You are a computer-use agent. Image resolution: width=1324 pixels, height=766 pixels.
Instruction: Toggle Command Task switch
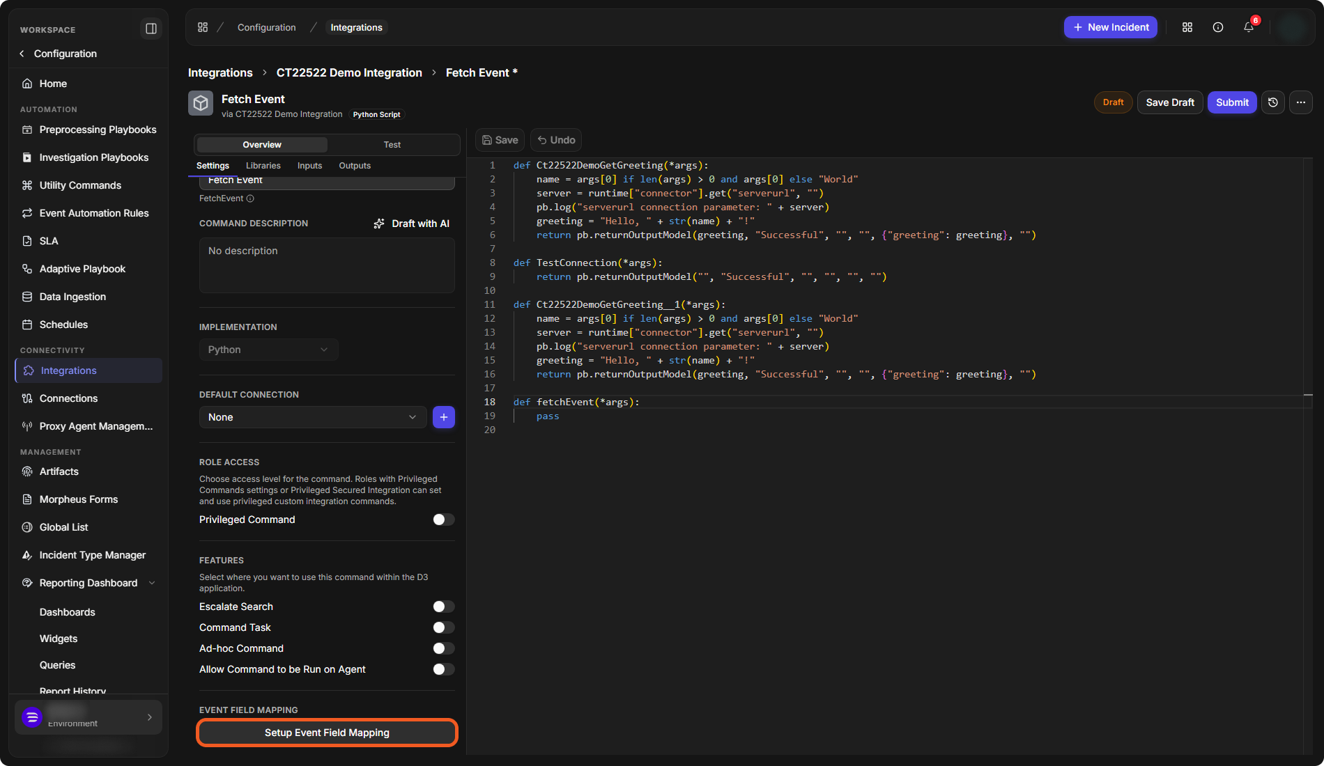(444, 627)
